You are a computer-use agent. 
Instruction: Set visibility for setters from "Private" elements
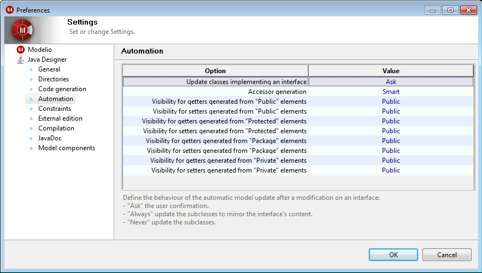(x=391, y=170)
